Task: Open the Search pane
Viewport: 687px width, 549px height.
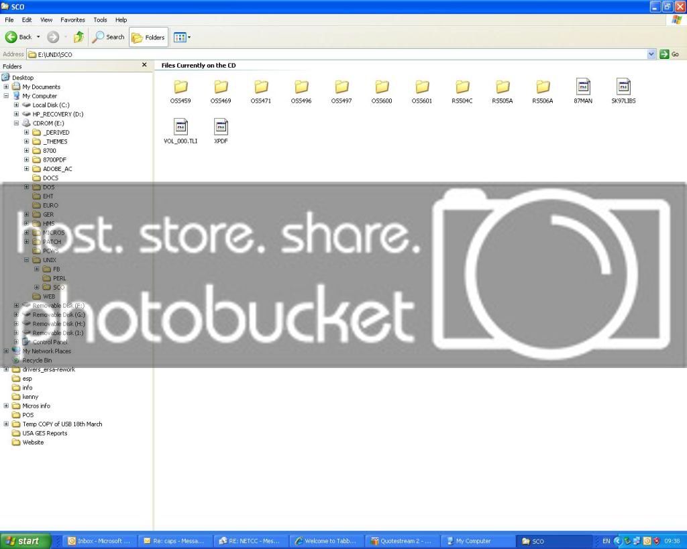Action: click(108, 38)
